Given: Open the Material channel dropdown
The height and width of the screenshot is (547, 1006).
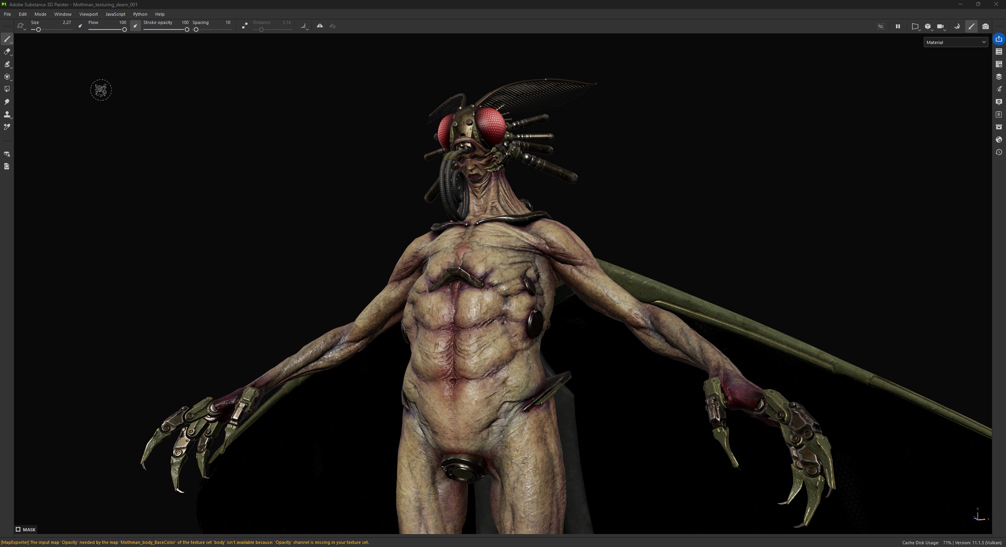Looking at the screenshot, I should coord(955,42).
